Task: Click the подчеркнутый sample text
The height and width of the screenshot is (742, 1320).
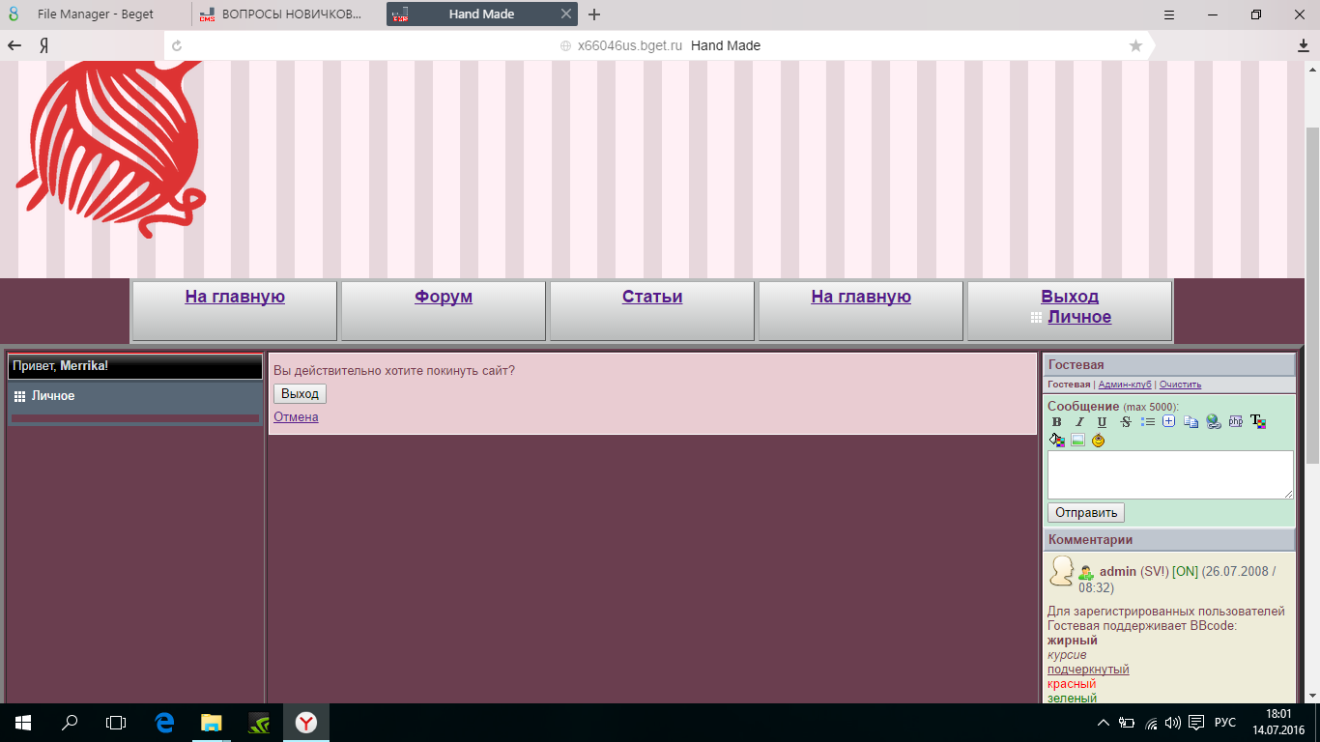Action: [1088, 670]
